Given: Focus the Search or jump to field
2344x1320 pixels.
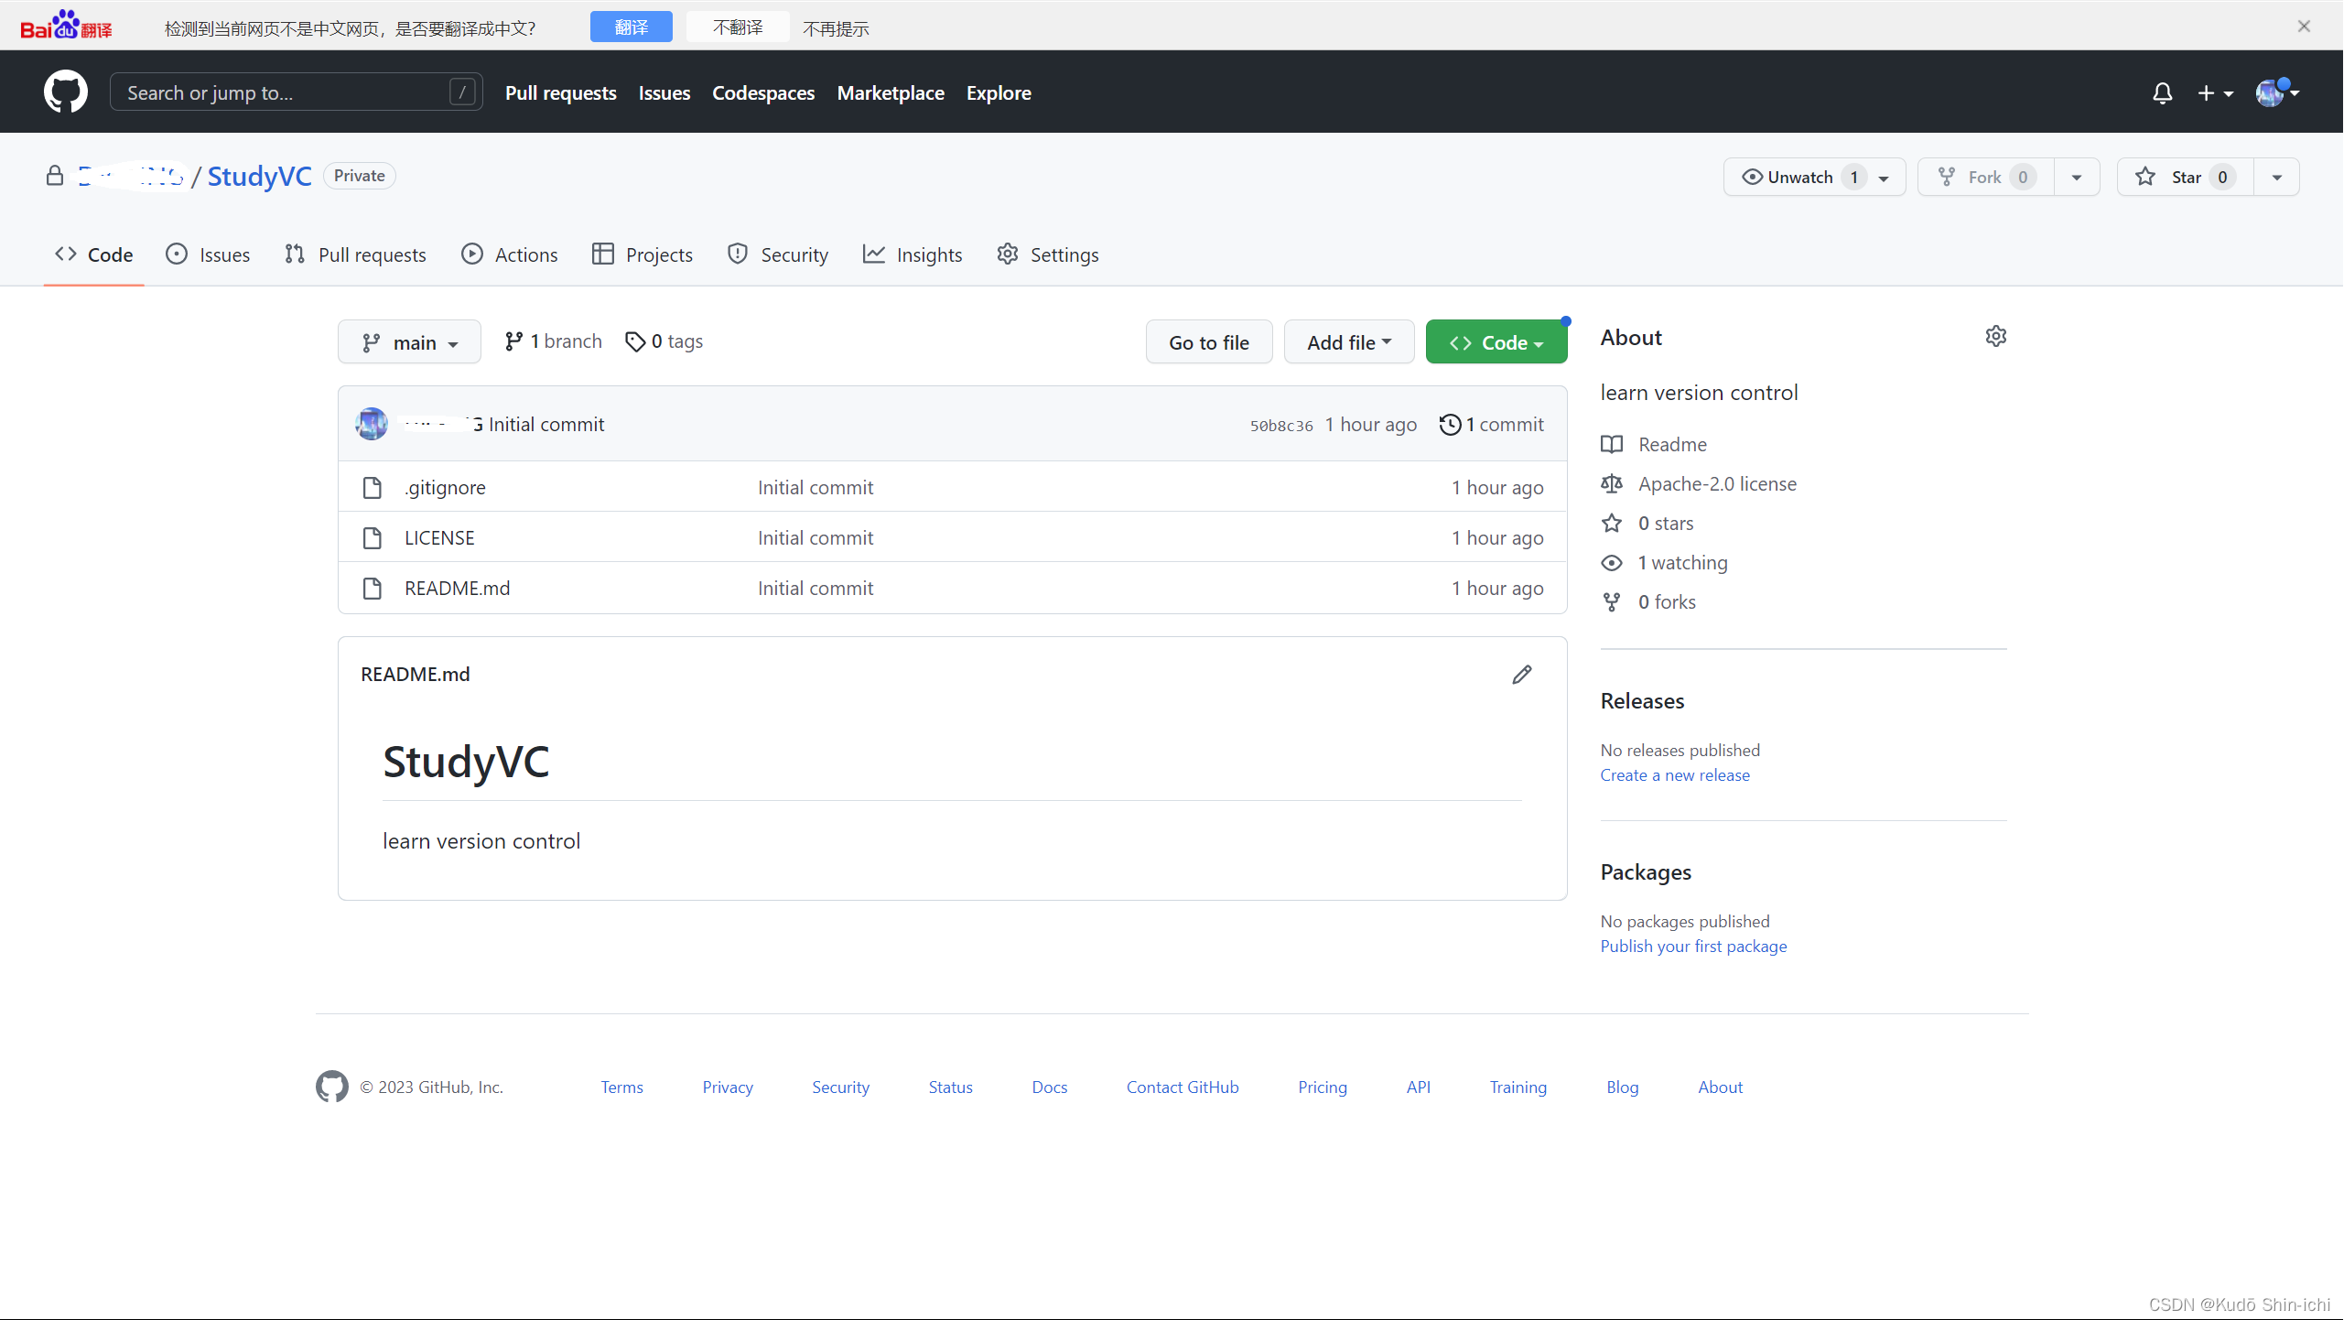Looking at the screenshot, I should pyautogui.click(x=296, y=92).
